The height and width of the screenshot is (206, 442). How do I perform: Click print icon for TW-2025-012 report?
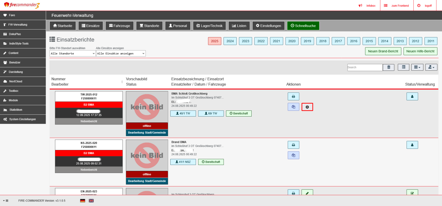coord(293,97)
